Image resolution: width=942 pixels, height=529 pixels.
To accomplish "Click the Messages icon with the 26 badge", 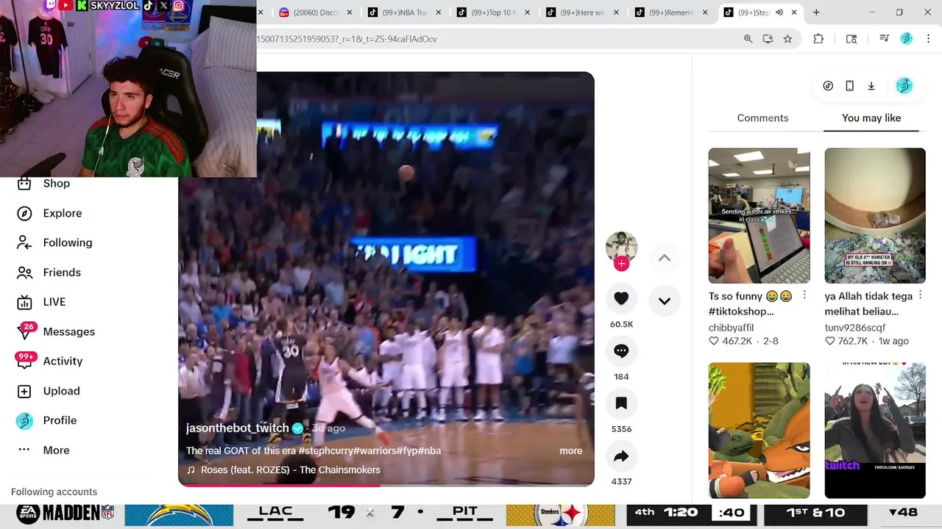I will (25, 331).
